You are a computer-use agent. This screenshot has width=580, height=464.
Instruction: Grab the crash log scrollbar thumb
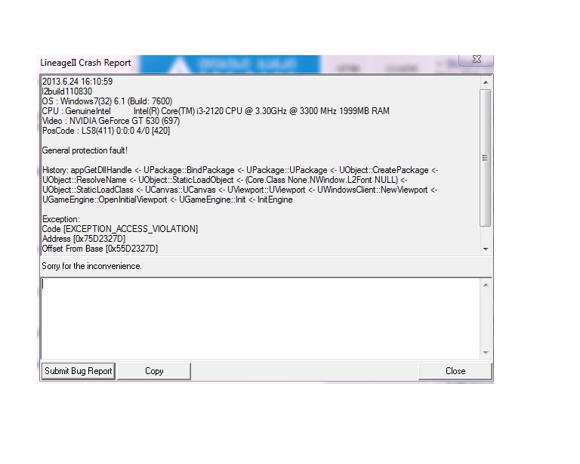click(x=486, y=158)
